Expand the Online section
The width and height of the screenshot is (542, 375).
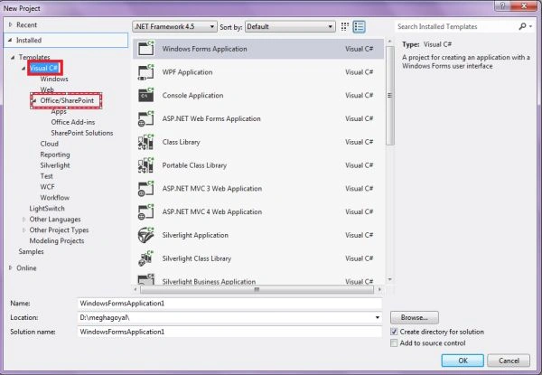click(10, 267)
